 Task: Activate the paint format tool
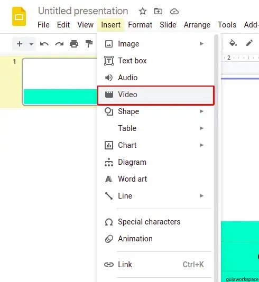(89, 44)
